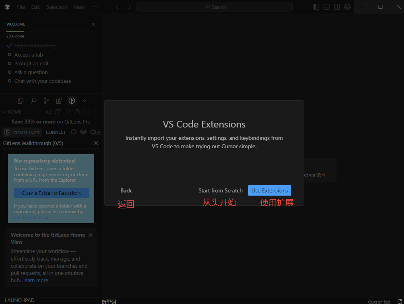Toggle the primary side bar layout icon
This screenshot has width=404, height=304.
pos(316,7)
